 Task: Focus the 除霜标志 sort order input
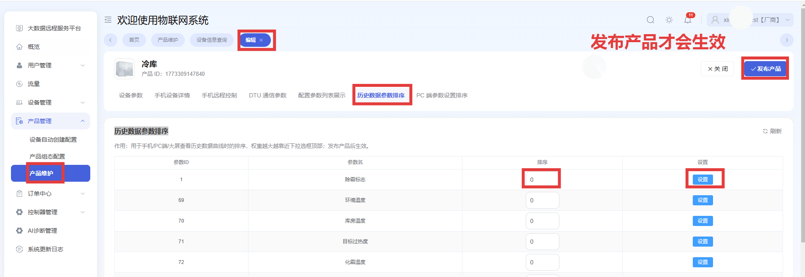click(542, 180)
